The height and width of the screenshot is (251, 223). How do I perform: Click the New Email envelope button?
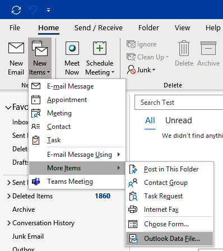click(x=16, y=58)
